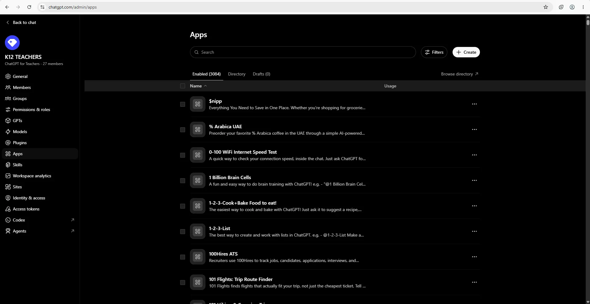Open more options for 1-2-3-List
Viewport: 590px width, 304px height.
pos(474,231)
